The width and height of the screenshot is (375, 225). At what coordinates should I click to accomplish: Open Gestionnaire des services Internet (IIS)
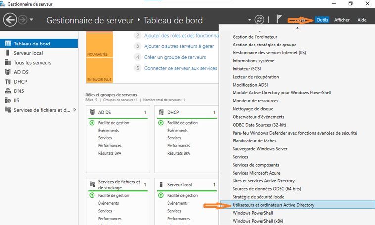(269, 52)
